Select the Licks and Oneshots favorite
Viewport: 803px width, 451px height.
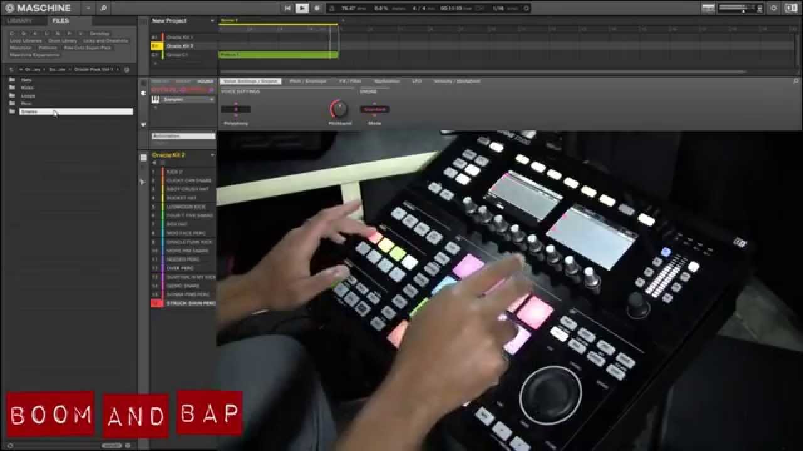click(x=105, y=41)
